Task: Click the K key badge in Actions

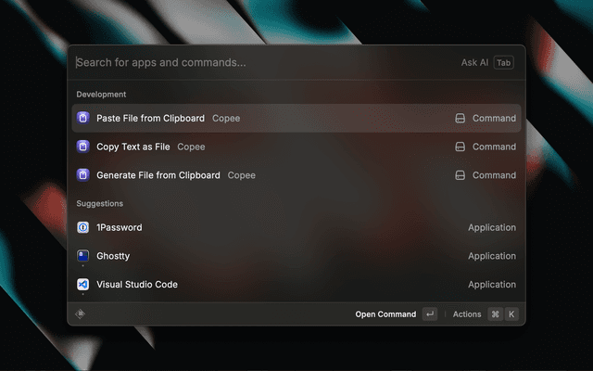Action: point(511,314)
